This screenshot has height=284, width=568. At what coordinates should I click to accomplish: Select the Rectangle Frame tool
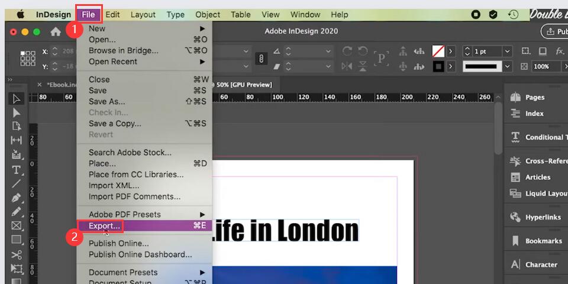[x=17, y=225]
